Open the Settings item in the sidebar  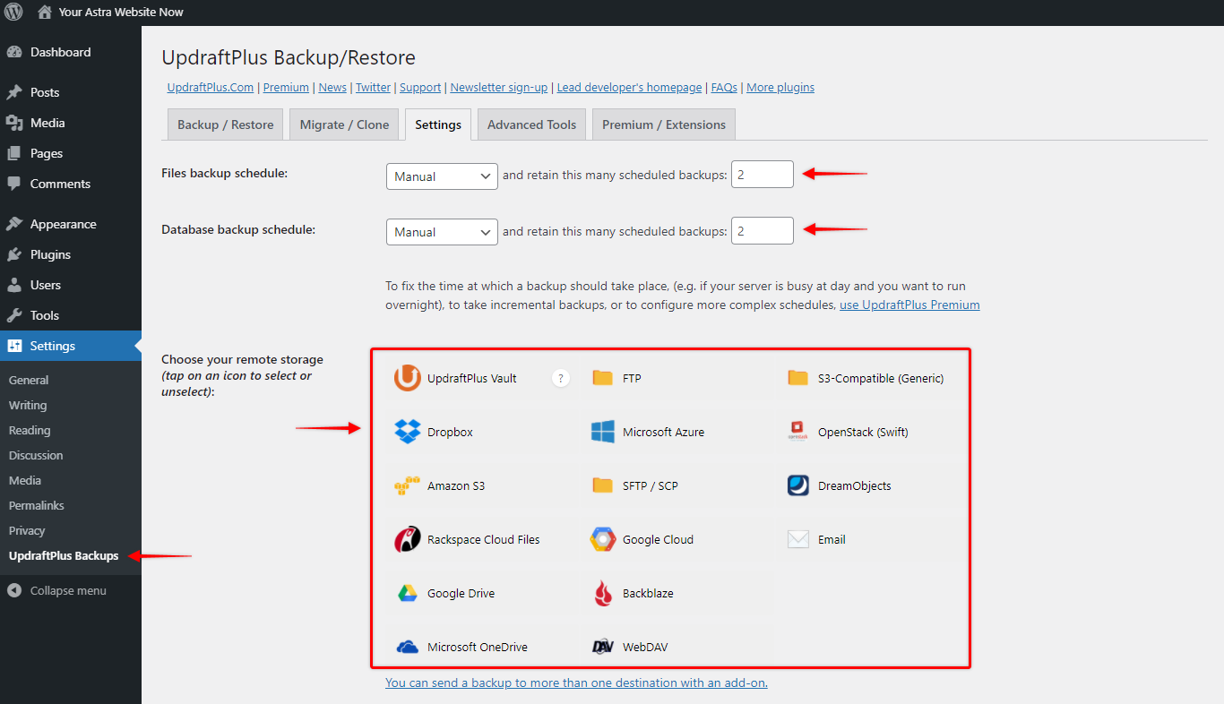[71, 346]
